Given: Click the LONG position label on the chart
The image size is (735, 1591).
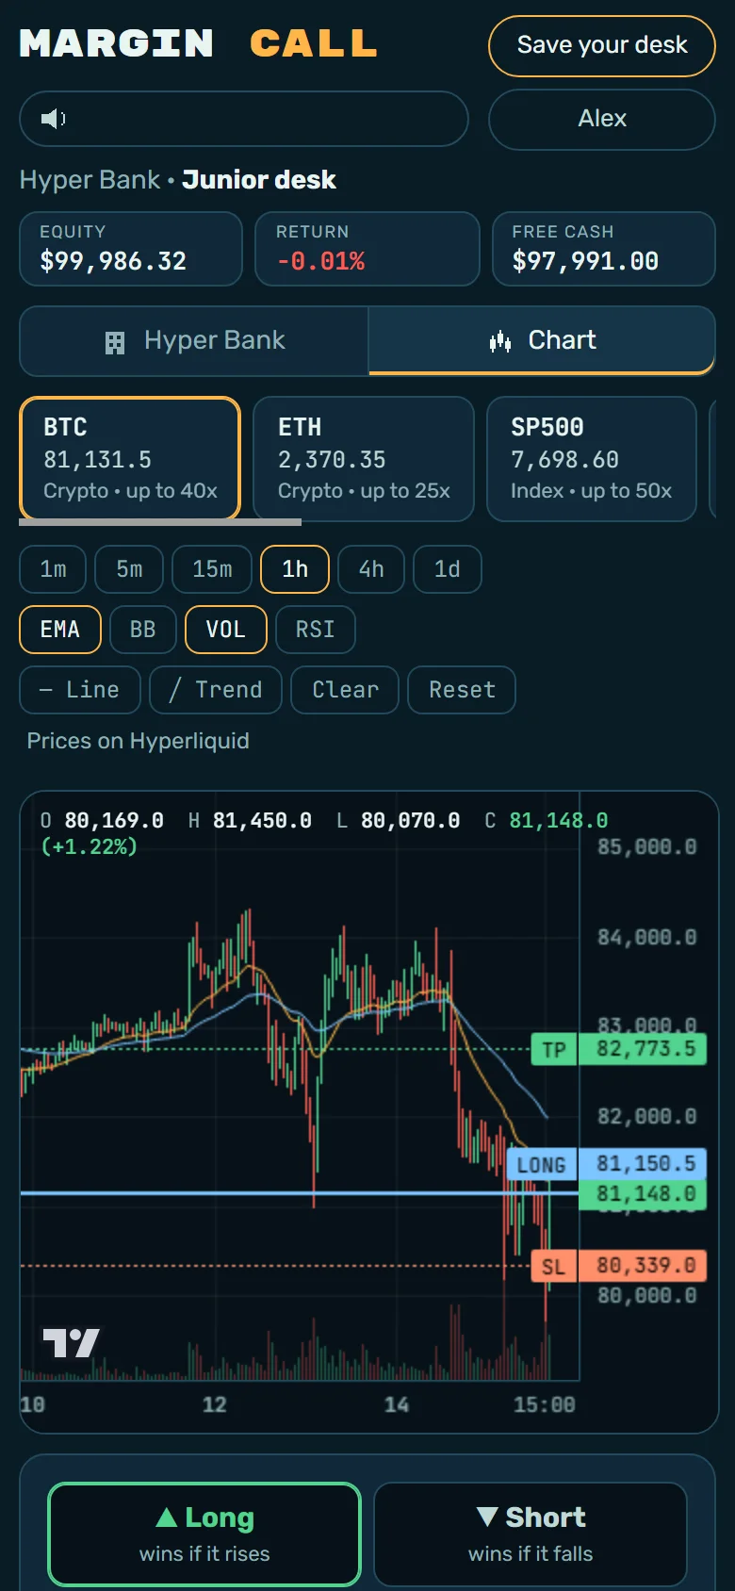Looking at the screenshot, I should coord(541,1164).
